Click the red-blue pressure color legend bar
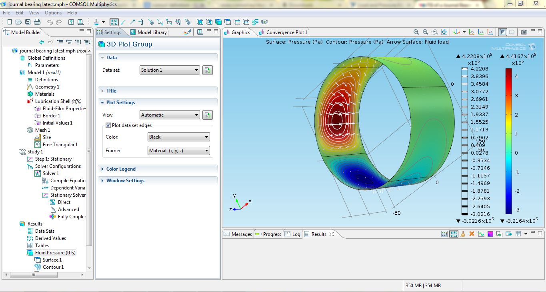The image size is (546, 292). pos(508,141)
